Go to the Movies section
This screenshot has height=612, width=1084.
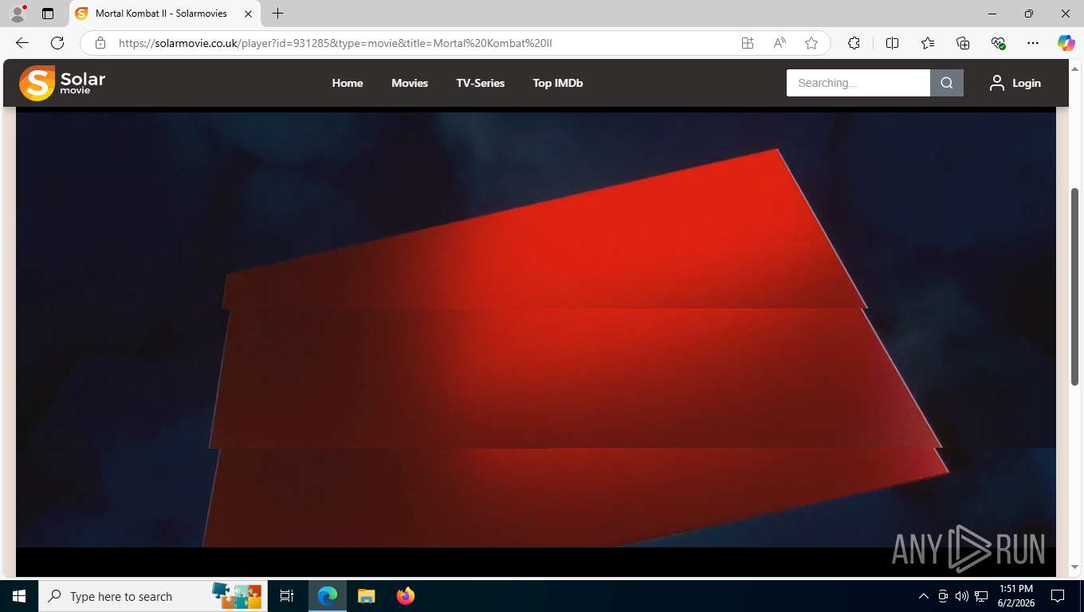coord(410,83)
